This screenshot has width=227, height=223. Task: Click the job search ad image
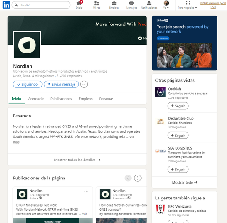tap(184, 55)
